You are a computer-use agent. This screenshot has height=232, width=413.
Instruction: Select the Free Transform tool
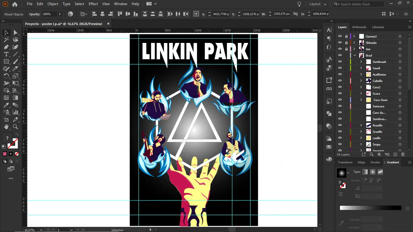[15, 83]
